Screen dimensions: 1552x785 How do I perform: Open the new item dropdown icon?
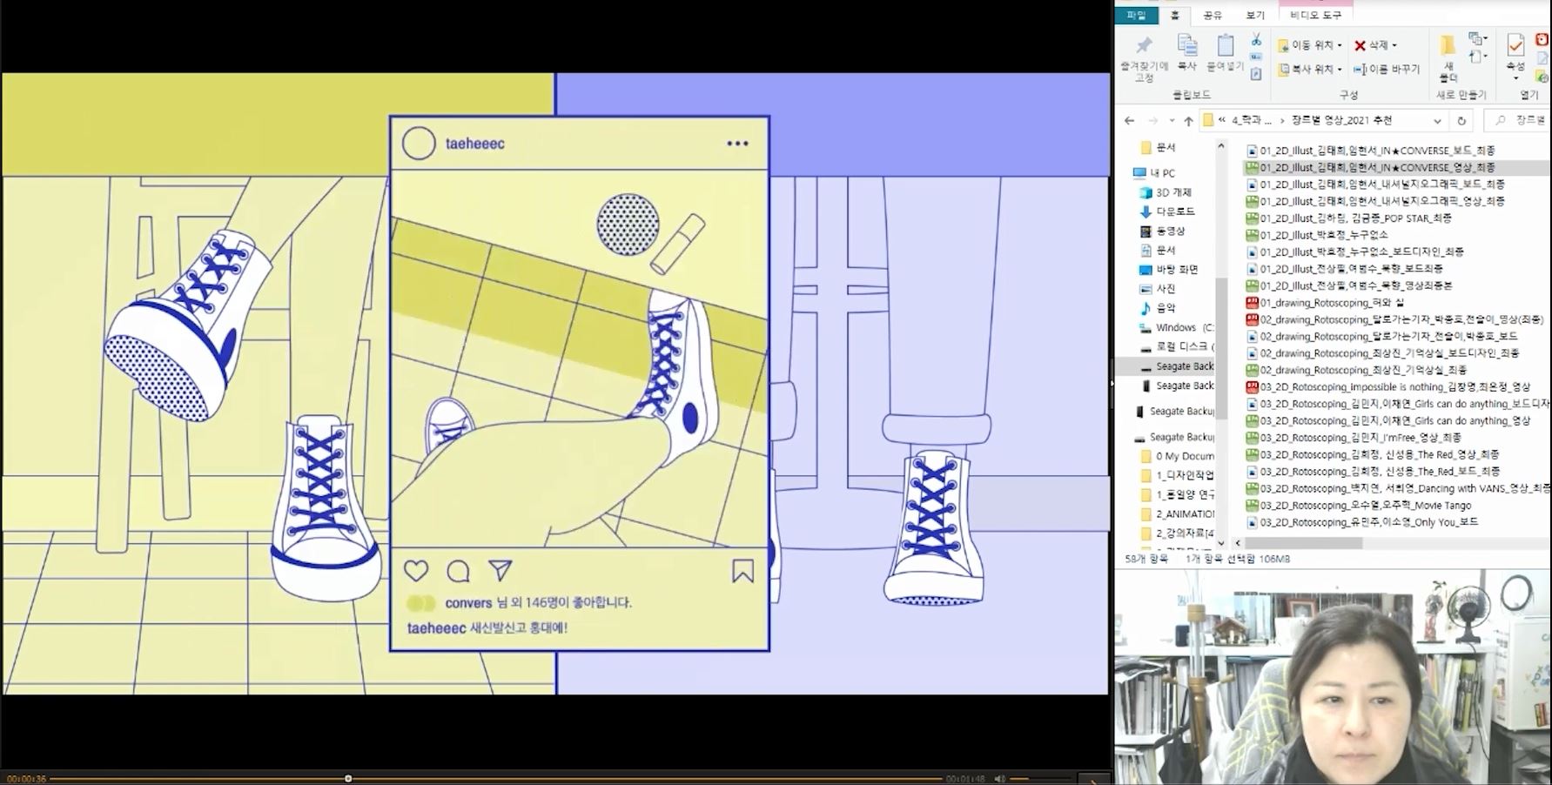(x=1477, y=39)
